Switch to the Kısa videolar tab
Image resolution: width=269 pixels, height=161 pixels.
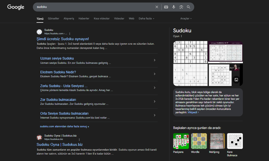101,19
